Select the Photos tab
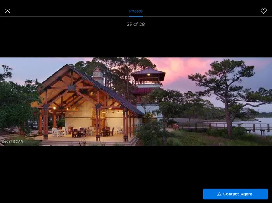272x203 pixels. (136, 11)
